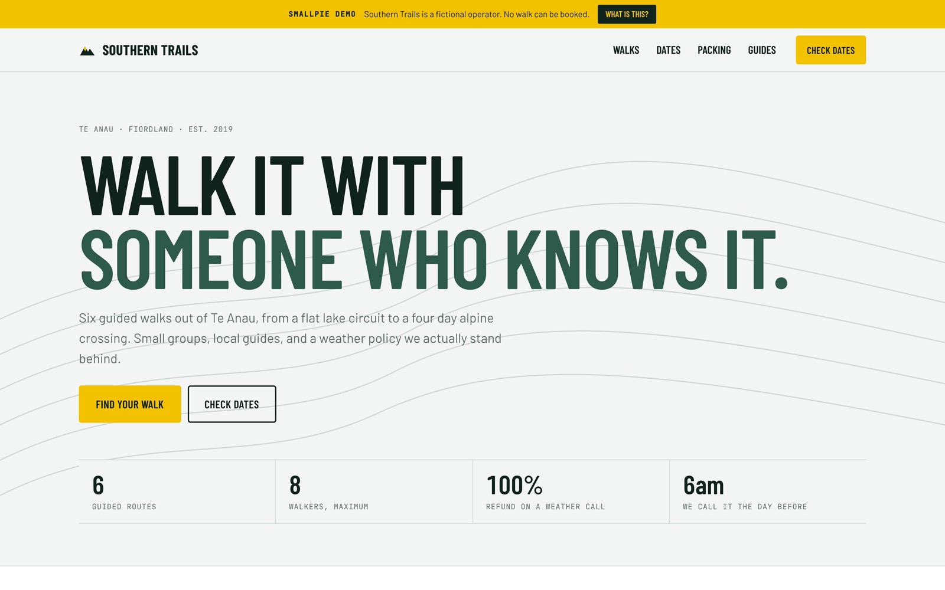Click the Six guided walks intro paragraph
945x590 pixels.
point(290,339)
